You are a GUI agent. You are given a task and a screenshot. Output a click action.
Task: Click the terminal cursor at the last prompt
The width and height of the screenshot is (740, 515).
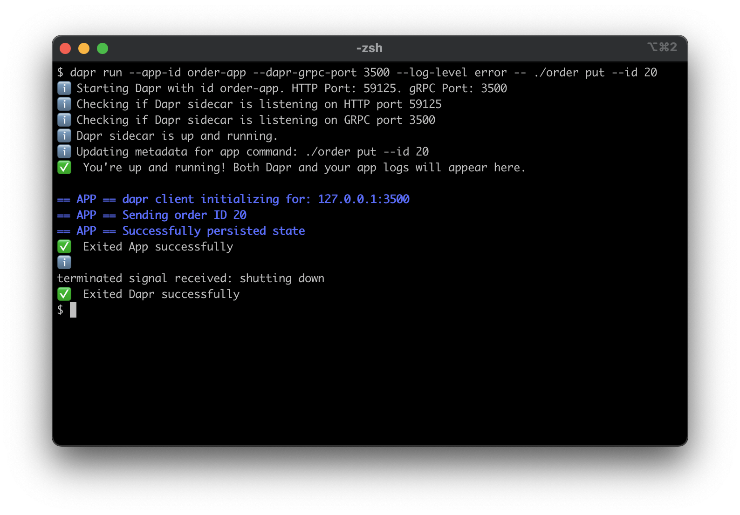click(x=73, y=310)
